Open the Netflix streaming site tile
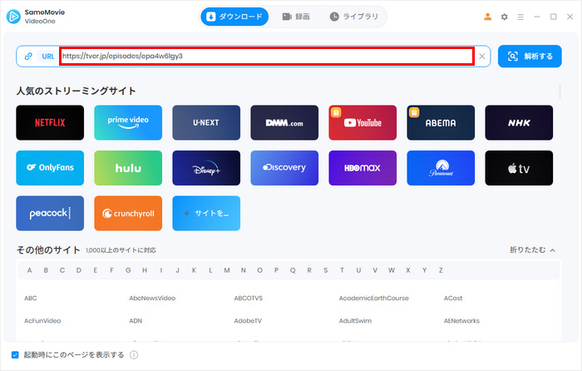 click(50, 122)
